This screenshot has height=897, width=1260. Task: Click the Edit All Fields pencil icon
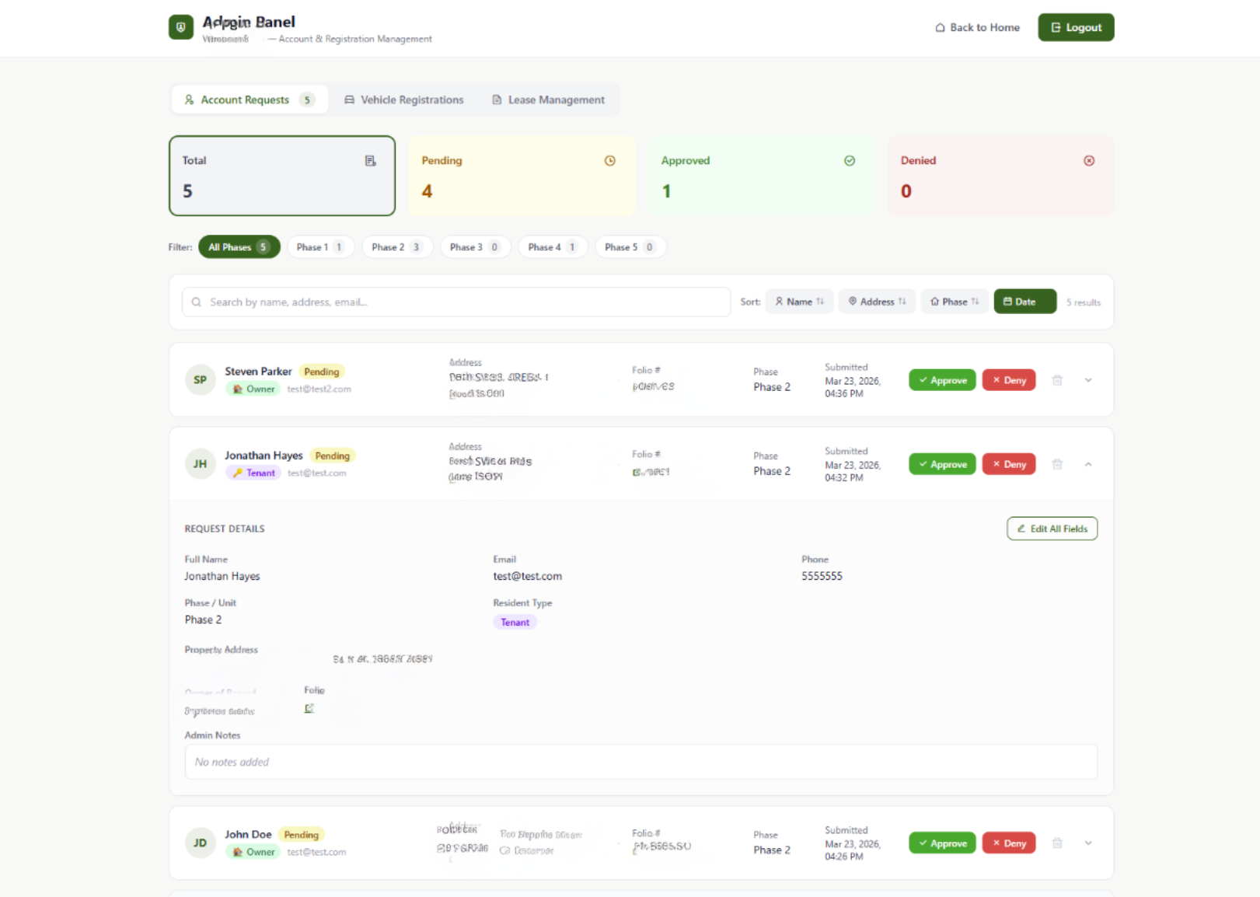[1021, 529]
